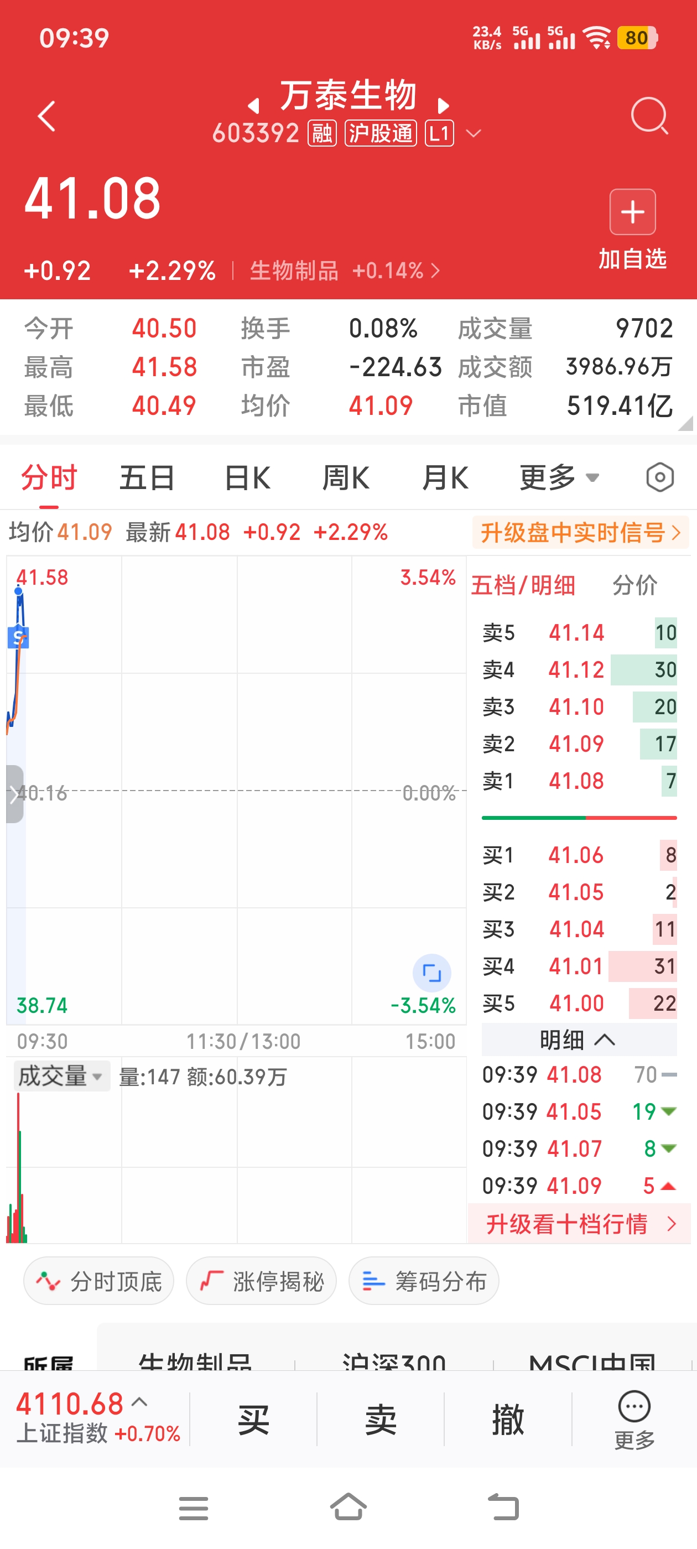
Task: Select 卖5 row at 41.14
Action: click(579, 632)
